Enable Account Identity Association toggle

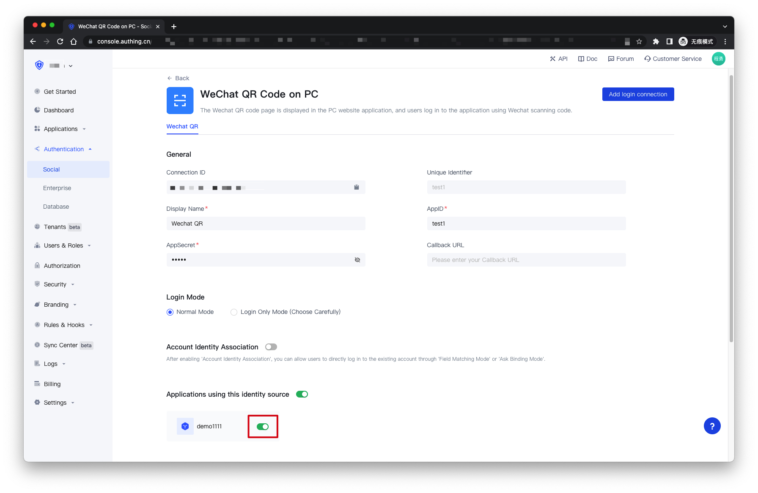tap(271, 347)
